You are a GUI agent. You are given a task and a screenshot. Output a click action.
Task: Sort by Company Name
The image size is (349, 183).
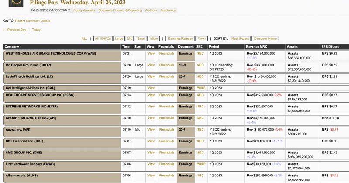click(265, 38)
